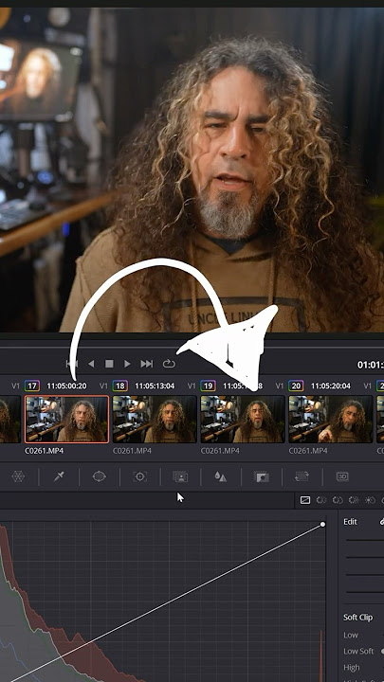Click the Low Soft label
This screenshot has width=384, height=682.
coord(358,651)
